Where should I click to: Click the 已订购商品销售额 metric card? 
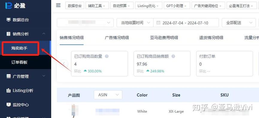162,63
